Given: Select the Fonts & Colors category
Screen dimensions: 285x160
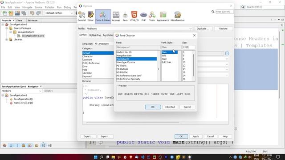Looking at the screenshot, I should tap(103, 16).
